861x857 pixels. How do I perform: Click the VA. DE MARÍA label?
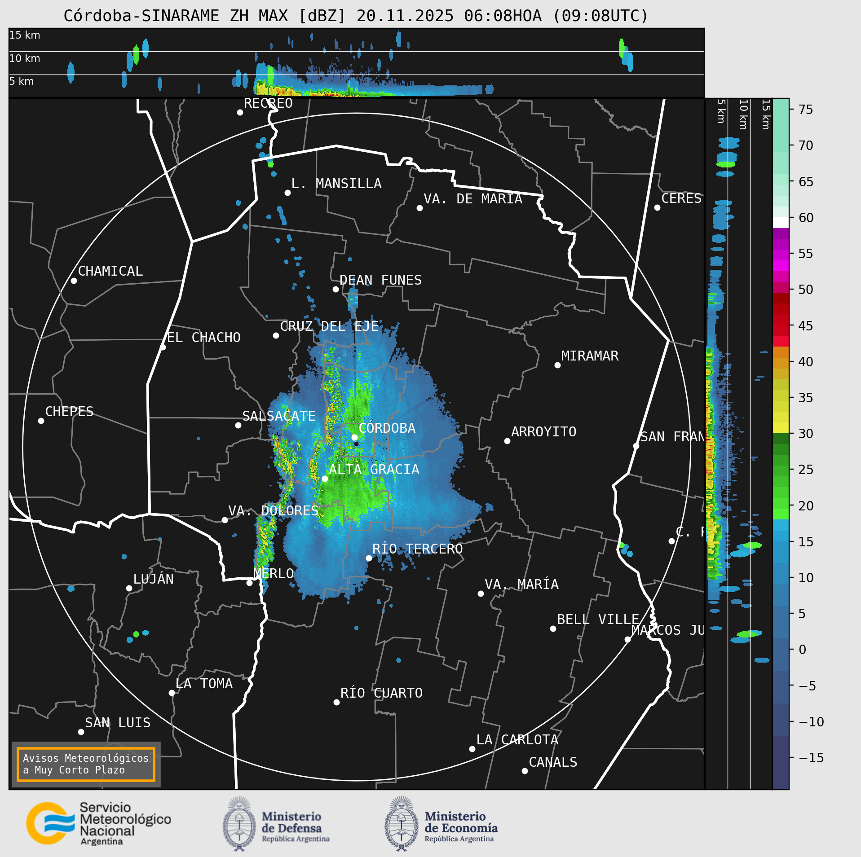473,199
